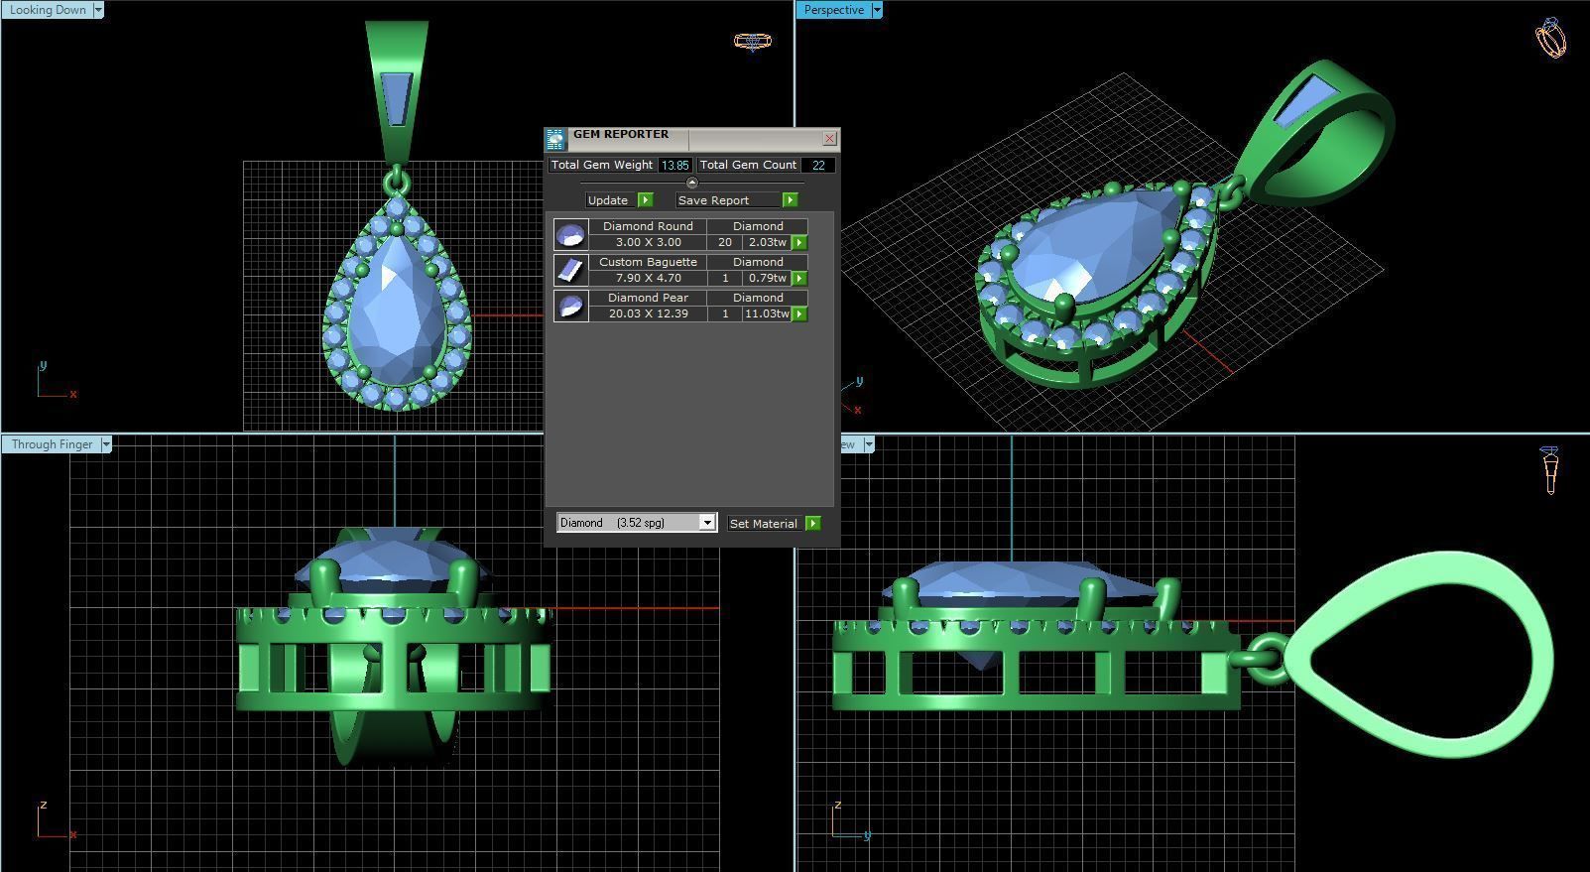Click the Diamond Round name cell
The width and height of the screenshot is (1590, 872).
coord(648,226)
